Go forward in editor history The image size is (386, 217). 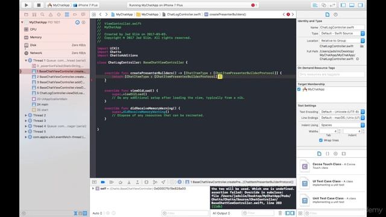pyautogui.click(x=106, y=14)
